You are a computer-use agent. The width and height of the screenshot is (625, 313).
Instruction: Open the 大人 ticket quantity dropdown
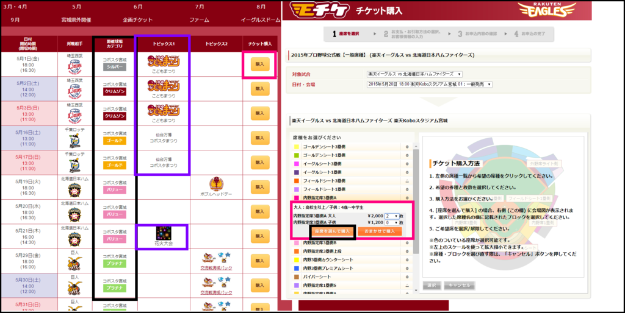coord(391,216)
